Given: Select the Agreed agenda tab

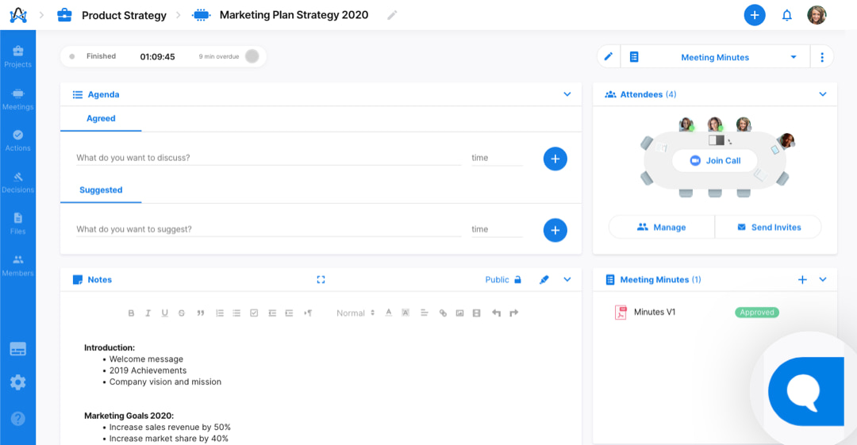Looking at the screenshot, I should (101, 119).
